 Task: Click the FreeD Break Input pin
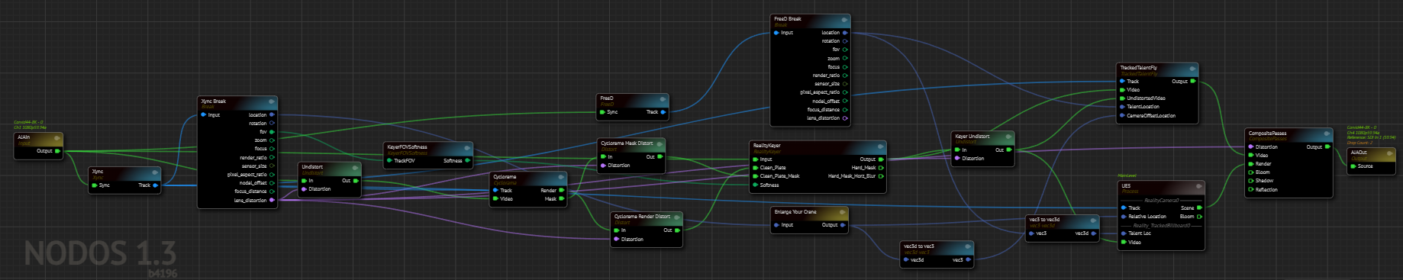tap(776, 33)
